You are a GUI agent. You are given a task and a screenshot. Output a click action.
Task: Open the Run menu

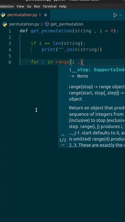point(37,6)
